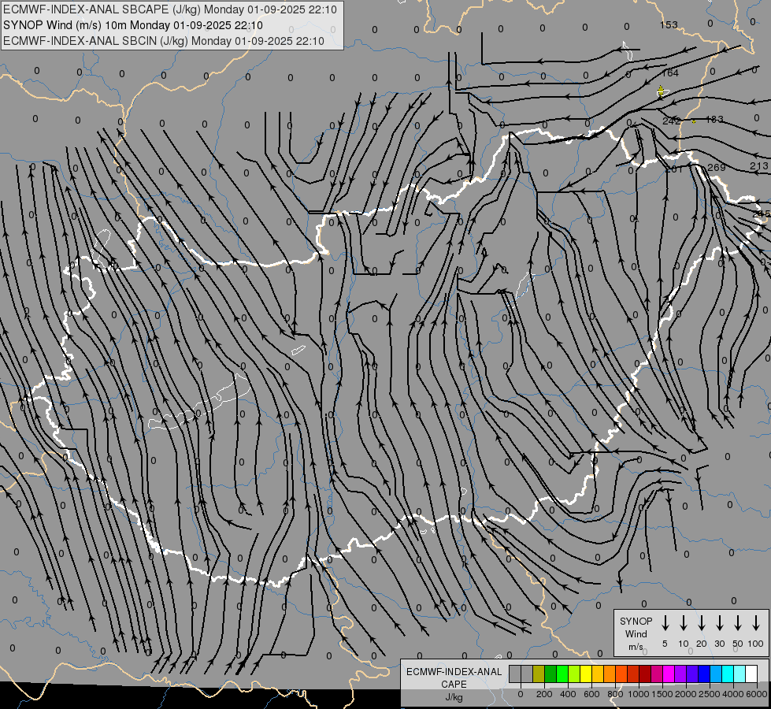Select the dark red CAPE swatch at 1000

[645, 674]
